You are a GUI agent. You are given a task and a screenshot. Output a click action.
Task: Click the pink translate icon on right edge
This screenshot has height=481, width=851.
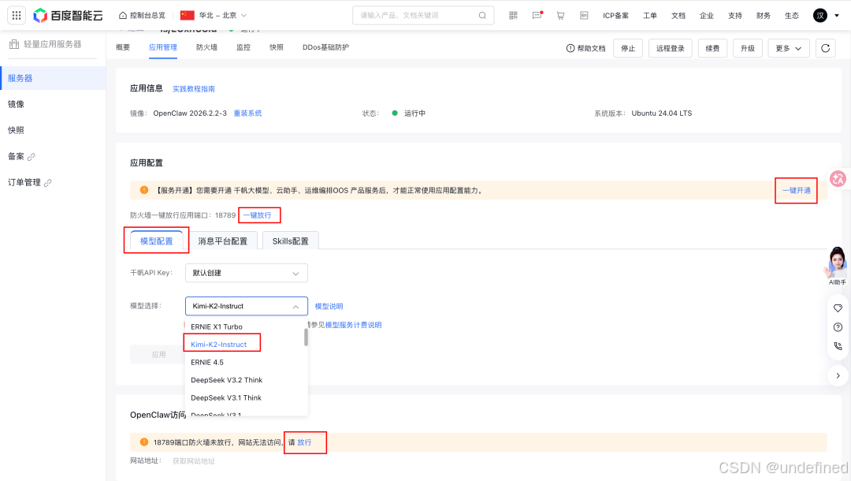click(x=838, y=179)
